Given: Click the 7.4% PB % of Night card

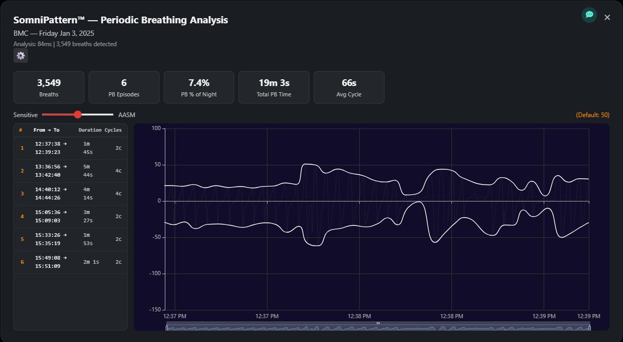Looking at the screenshot, I should click(x=199, y=87).
